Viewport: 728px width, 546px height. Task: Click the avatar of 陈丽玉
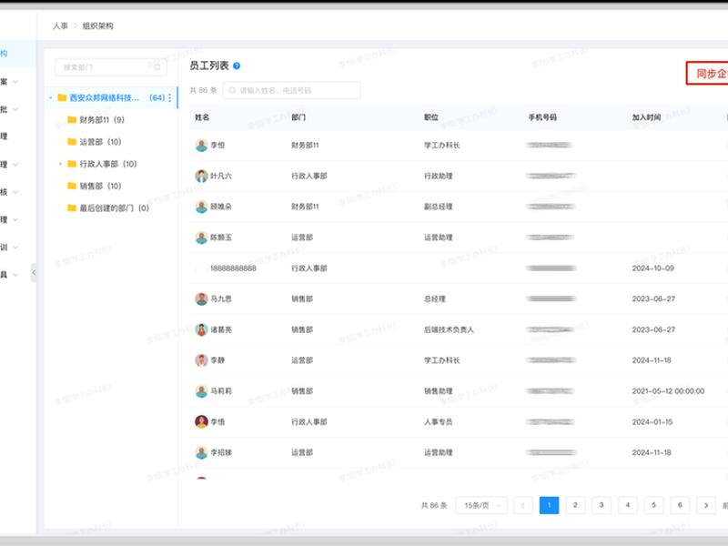(x=201, y=238)
